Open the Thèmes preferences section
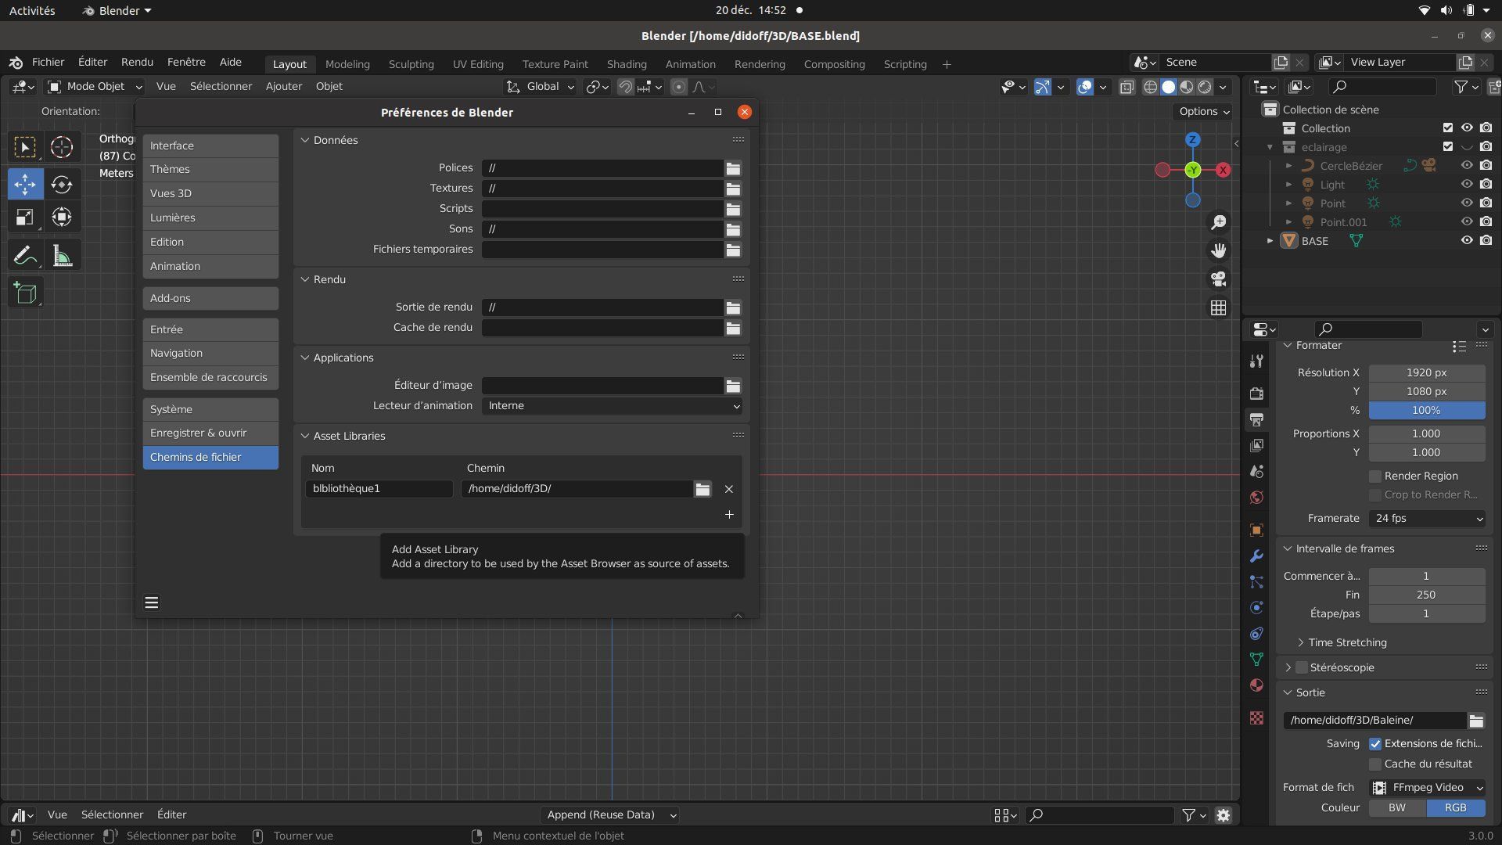The height and width of the screenshot is (845, 1502). coord(210,169)
